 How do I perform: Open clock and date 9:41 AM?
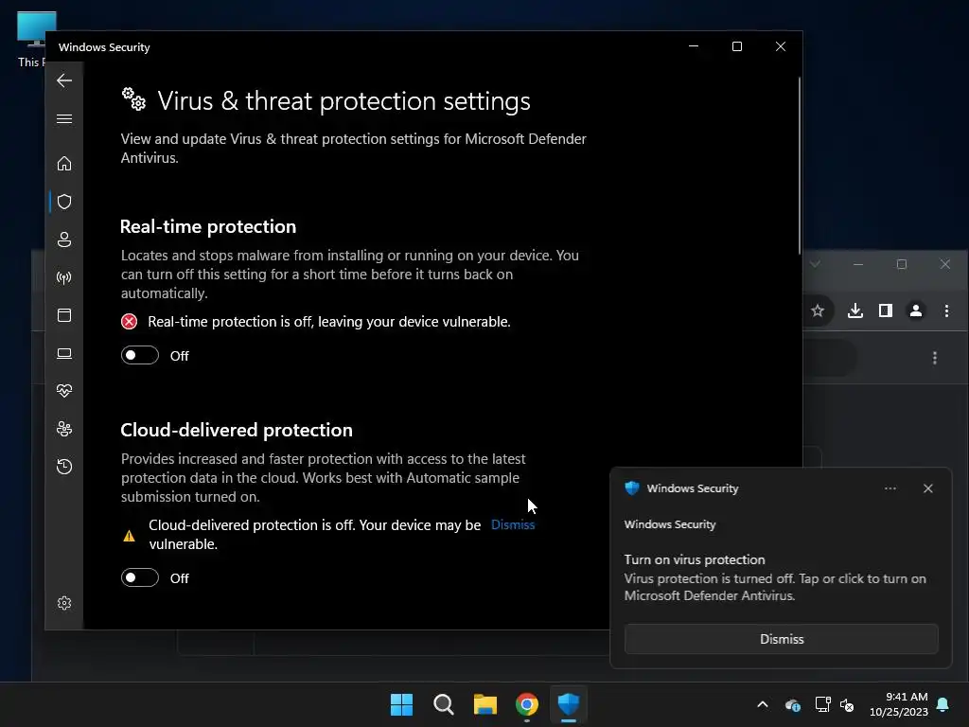[899, 704]
